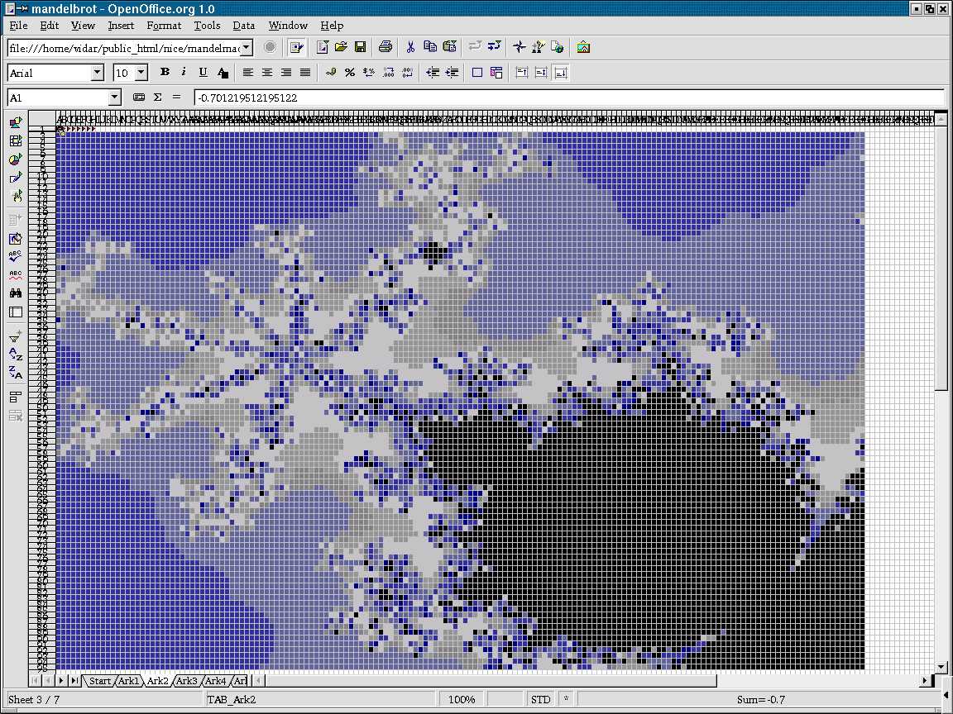Save document floppy icon

point(360,47)
